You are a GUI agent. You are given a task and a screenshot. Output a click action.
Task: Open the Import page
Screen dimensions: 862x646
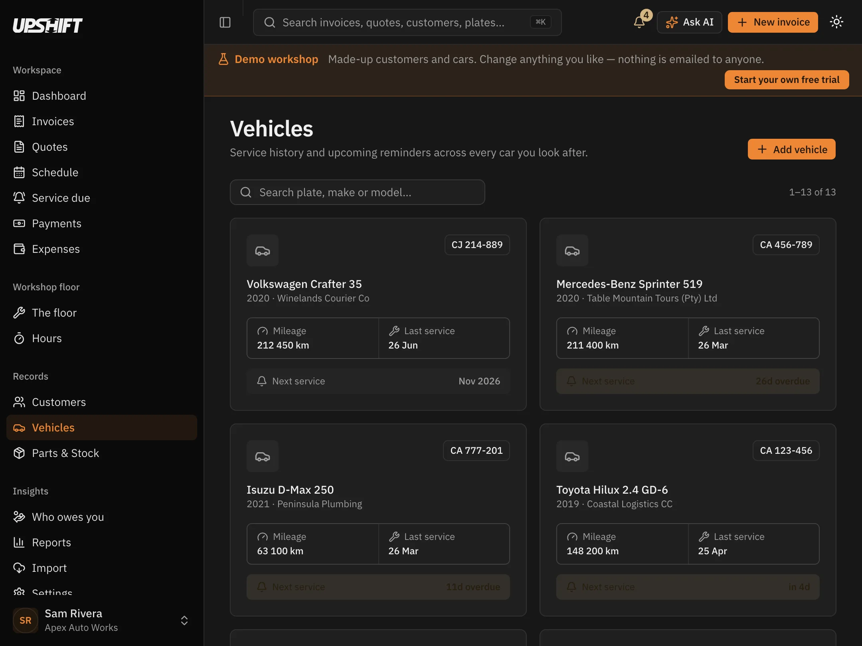pyautogui.click(x=102, y=568)
